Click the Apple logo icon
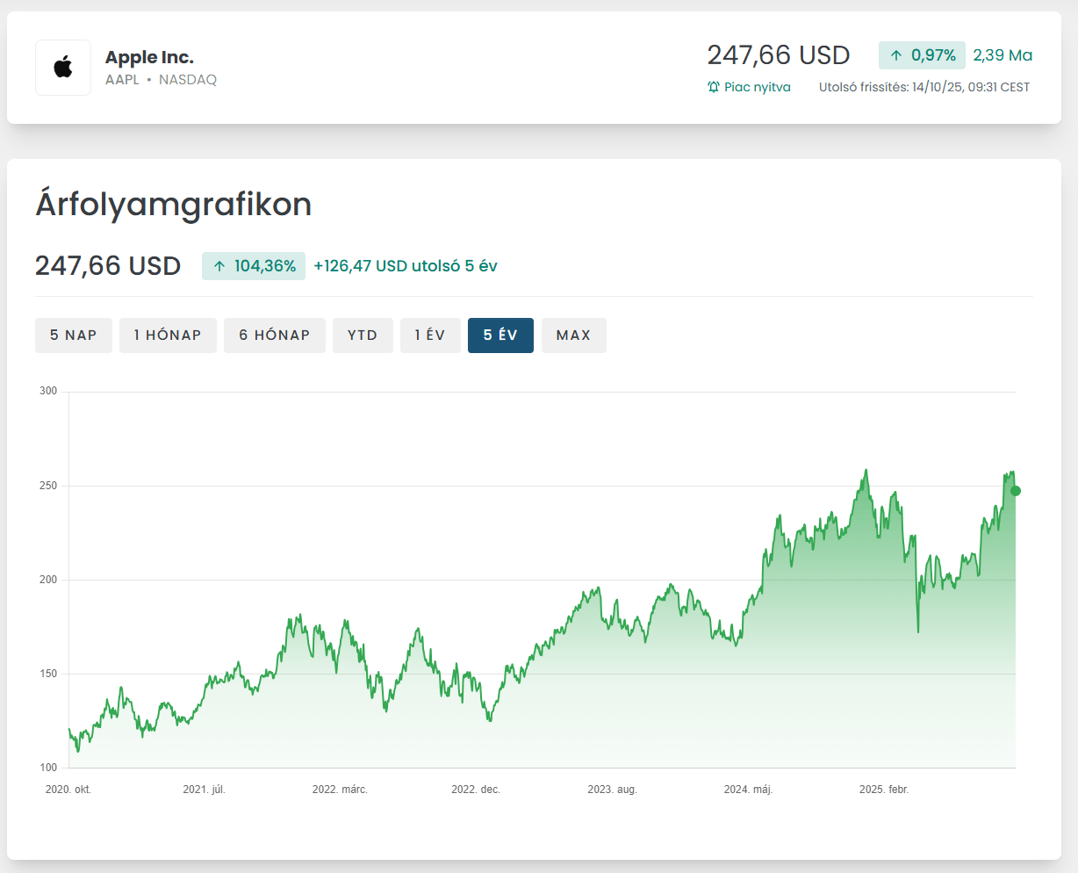 click(63, 68)
